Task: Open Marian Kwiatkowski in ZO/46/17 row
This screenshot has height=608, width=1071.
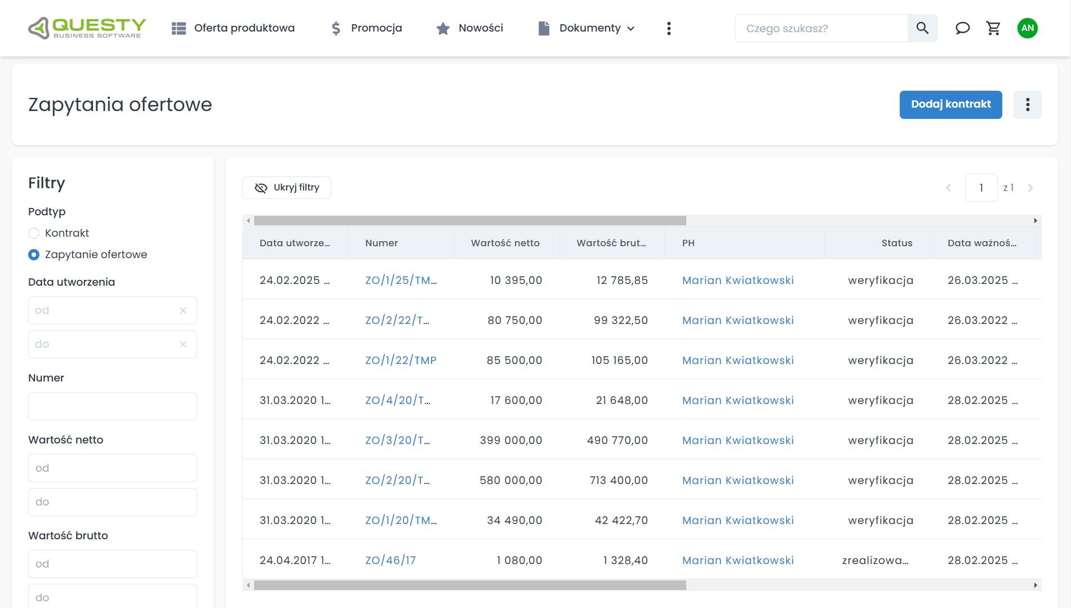Action: click(x=737, y=560)
